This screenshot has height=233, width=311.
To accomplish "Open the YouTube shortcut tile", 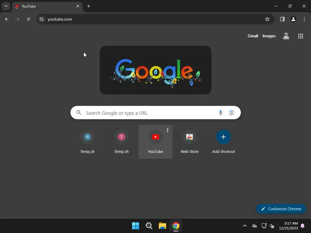I will 155,142.
